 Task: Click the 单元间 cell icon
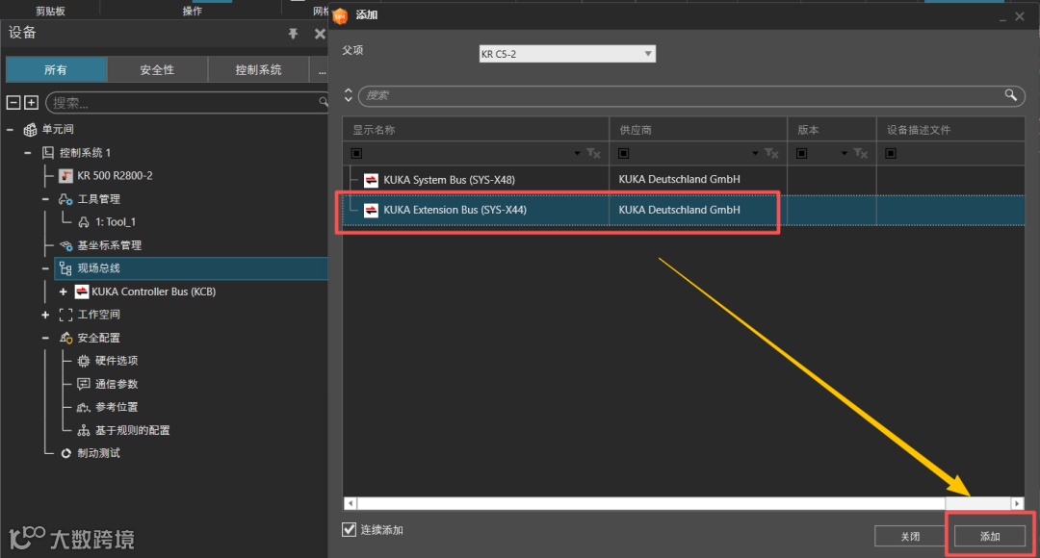coord(30,129)
